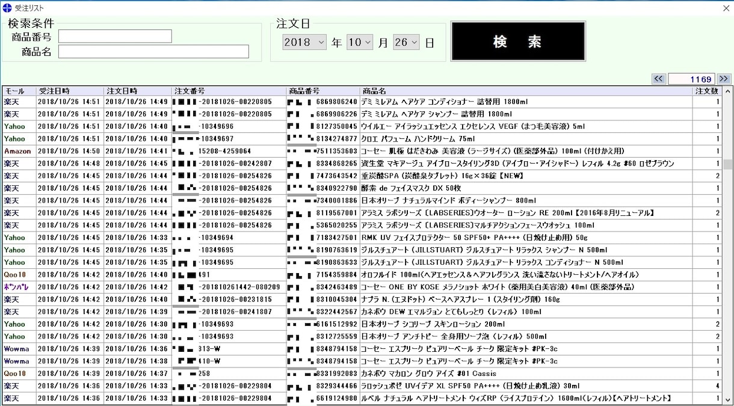Select row デミ ミレアム ヘアケア コンディショナー 詰替用

(362, 102)
